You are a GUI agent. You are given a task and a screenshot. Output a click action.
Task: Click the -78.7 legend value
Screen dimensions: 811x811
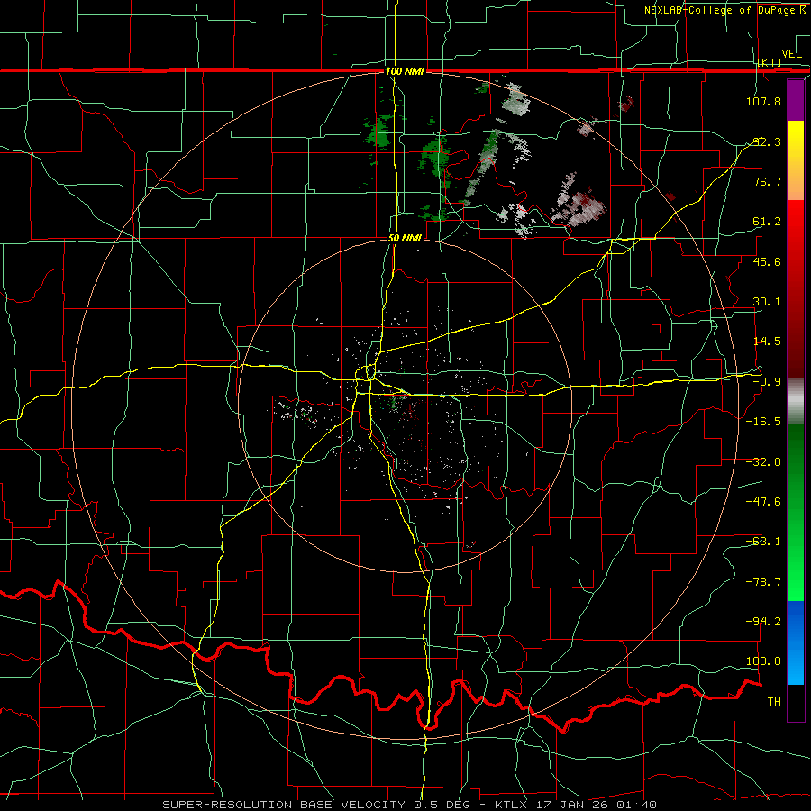click(763, 582)
